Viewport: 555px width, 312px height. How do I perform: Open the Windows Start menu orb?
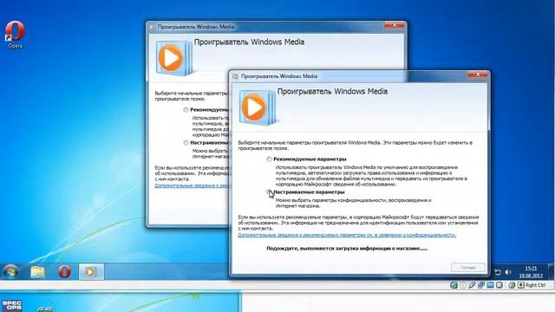click(11, 271)
